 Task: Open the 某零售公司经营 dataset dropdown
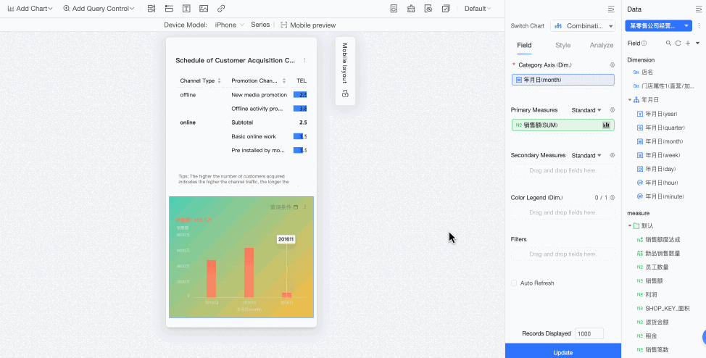pos(658,25)
